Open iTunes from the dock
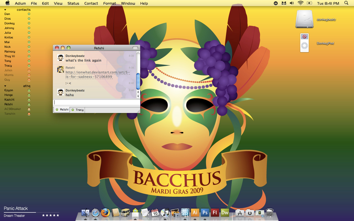The image size is (354, 221). coord(165,213)
